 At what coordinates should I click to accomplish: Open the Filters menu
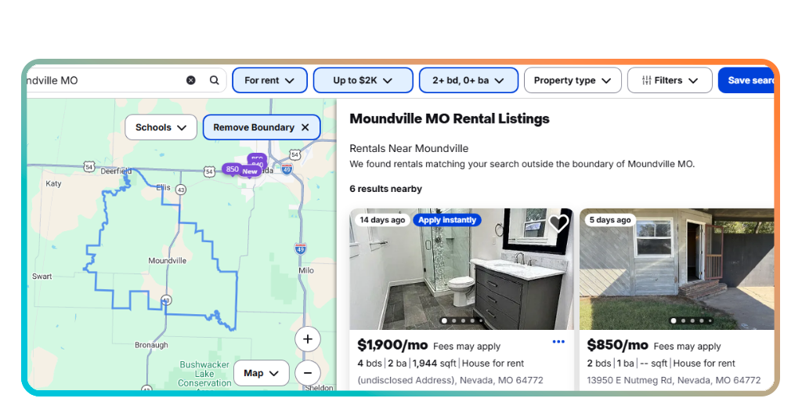coord(670,80)
